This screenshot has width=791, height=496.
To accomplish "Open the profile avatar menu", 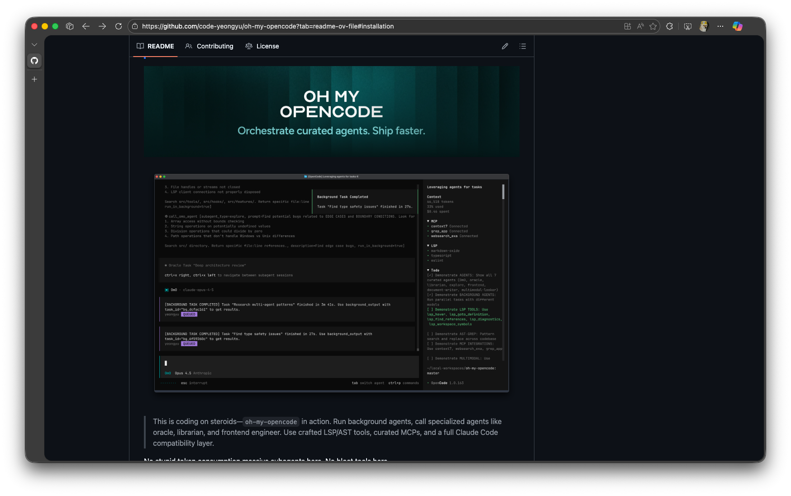I will pyautogui.click(x=704, y=26).
